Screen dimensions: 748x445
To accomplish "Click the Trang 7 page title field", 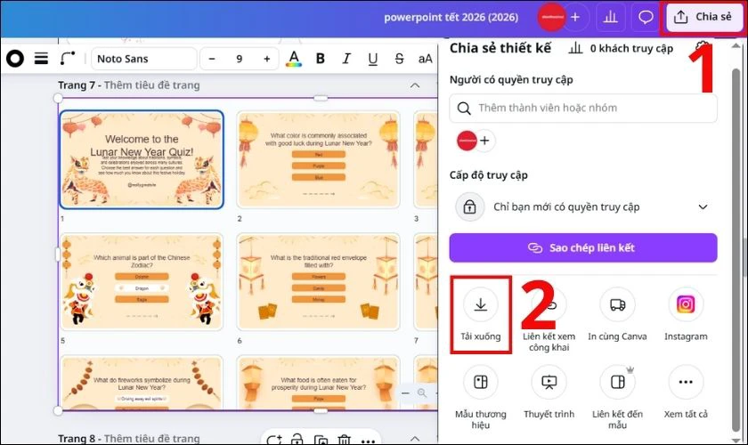I will 151,85.
